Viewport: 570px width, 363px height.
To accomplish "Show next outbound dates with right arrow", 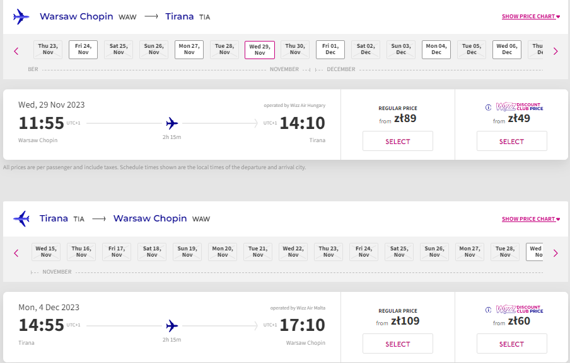I will 555,51.
